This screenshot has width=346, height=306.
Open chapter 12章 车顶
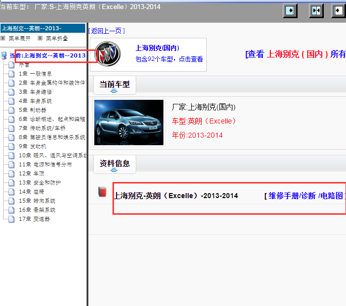pos(32,173)
